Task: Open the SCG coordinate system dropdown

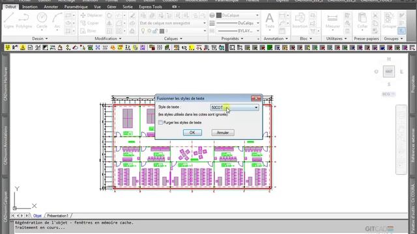Action: click(x=388, y=94)
